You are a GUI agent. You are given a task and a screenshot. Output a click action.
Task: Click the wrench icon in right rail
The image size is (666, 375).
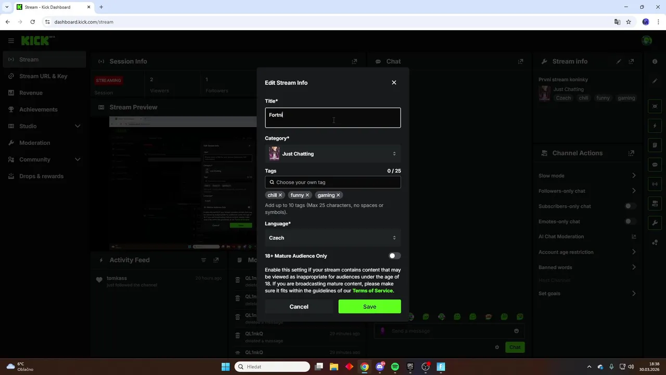655,223
